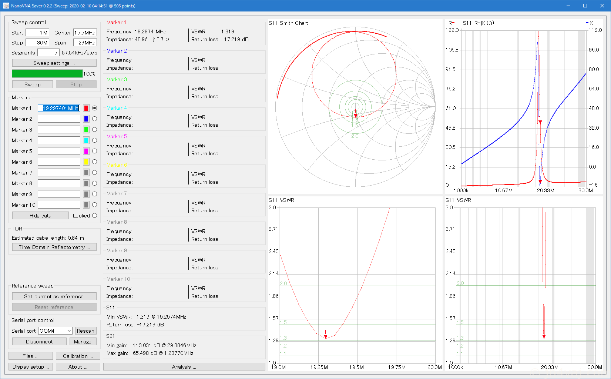
Task: Select the Marker 8 radio button
Action: click(x=94, y=183)
